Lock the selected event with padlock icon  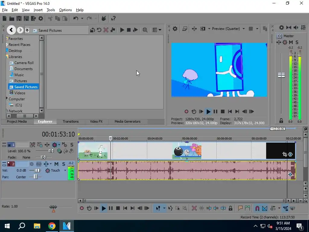230,208
